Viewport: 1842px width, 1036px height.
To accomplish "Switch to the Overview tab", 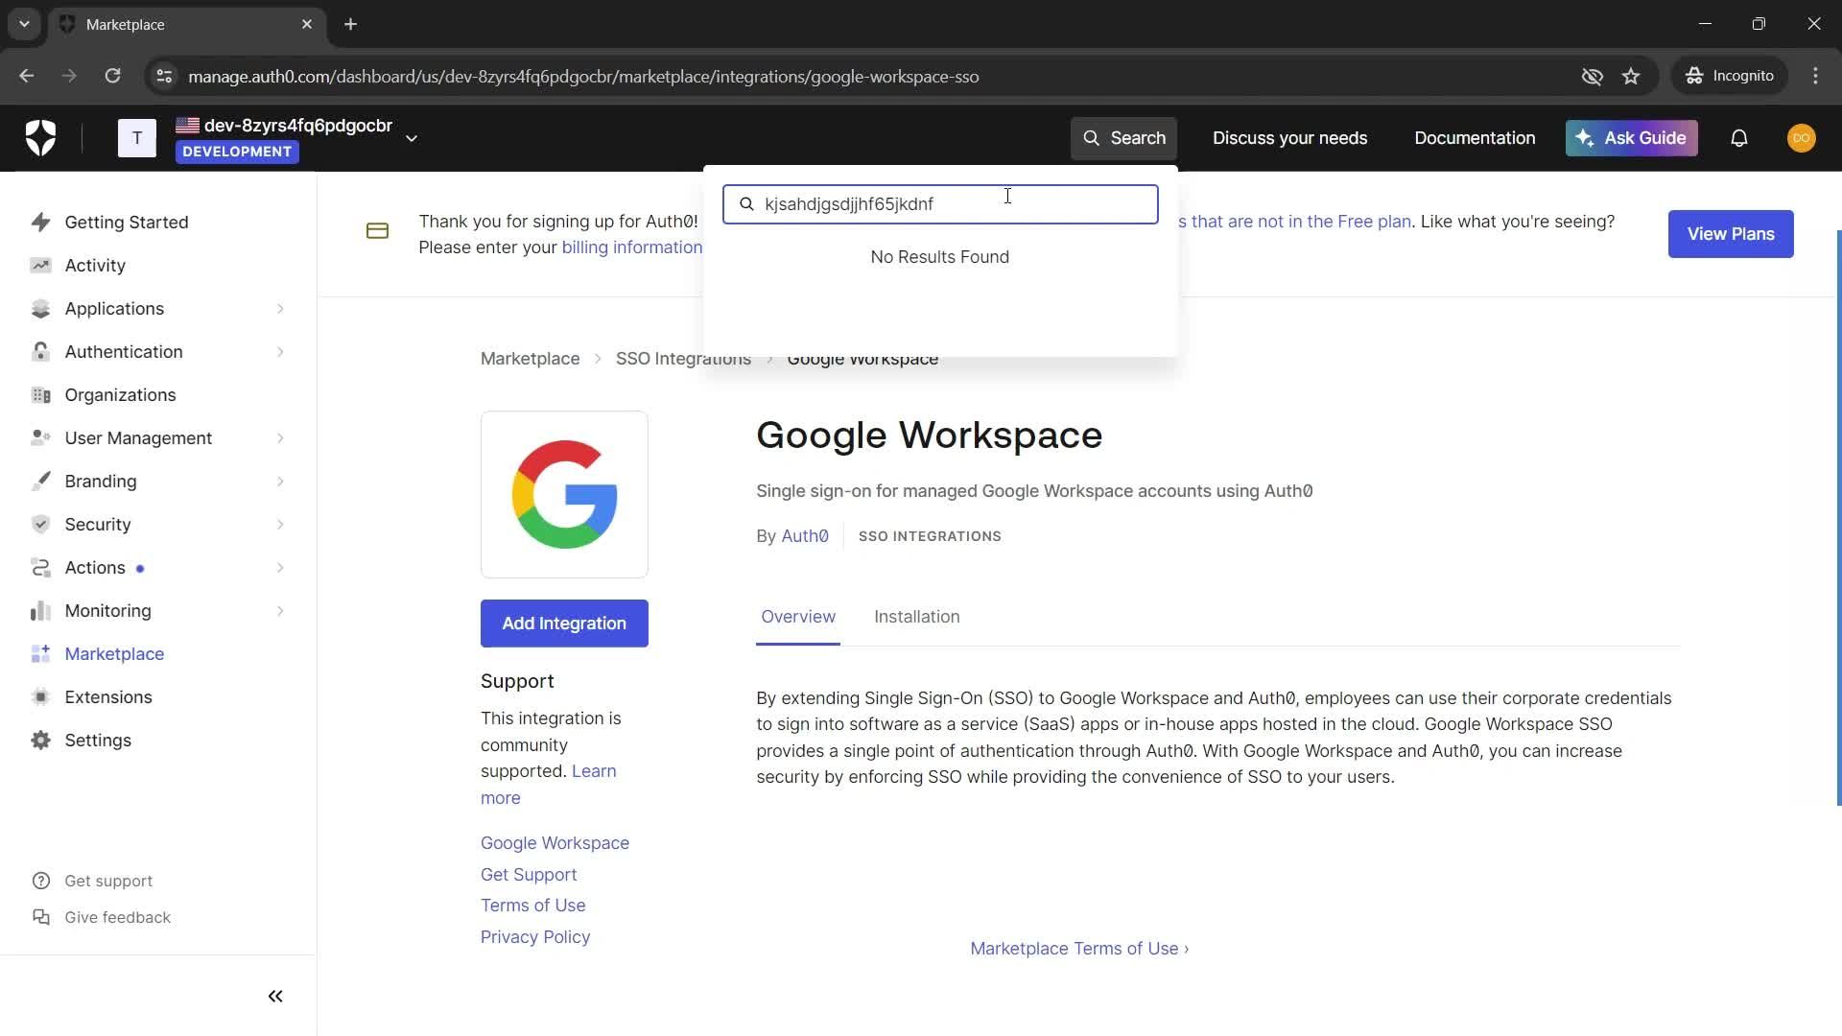I will point(798,617).
